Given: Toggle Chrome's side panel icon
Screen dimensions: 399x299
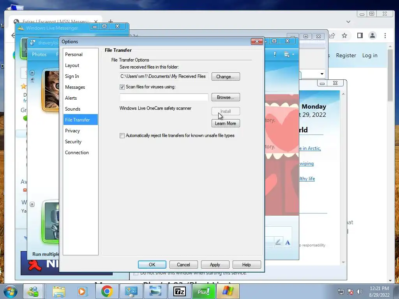Looking at the screenshot, I should point(360,35).
